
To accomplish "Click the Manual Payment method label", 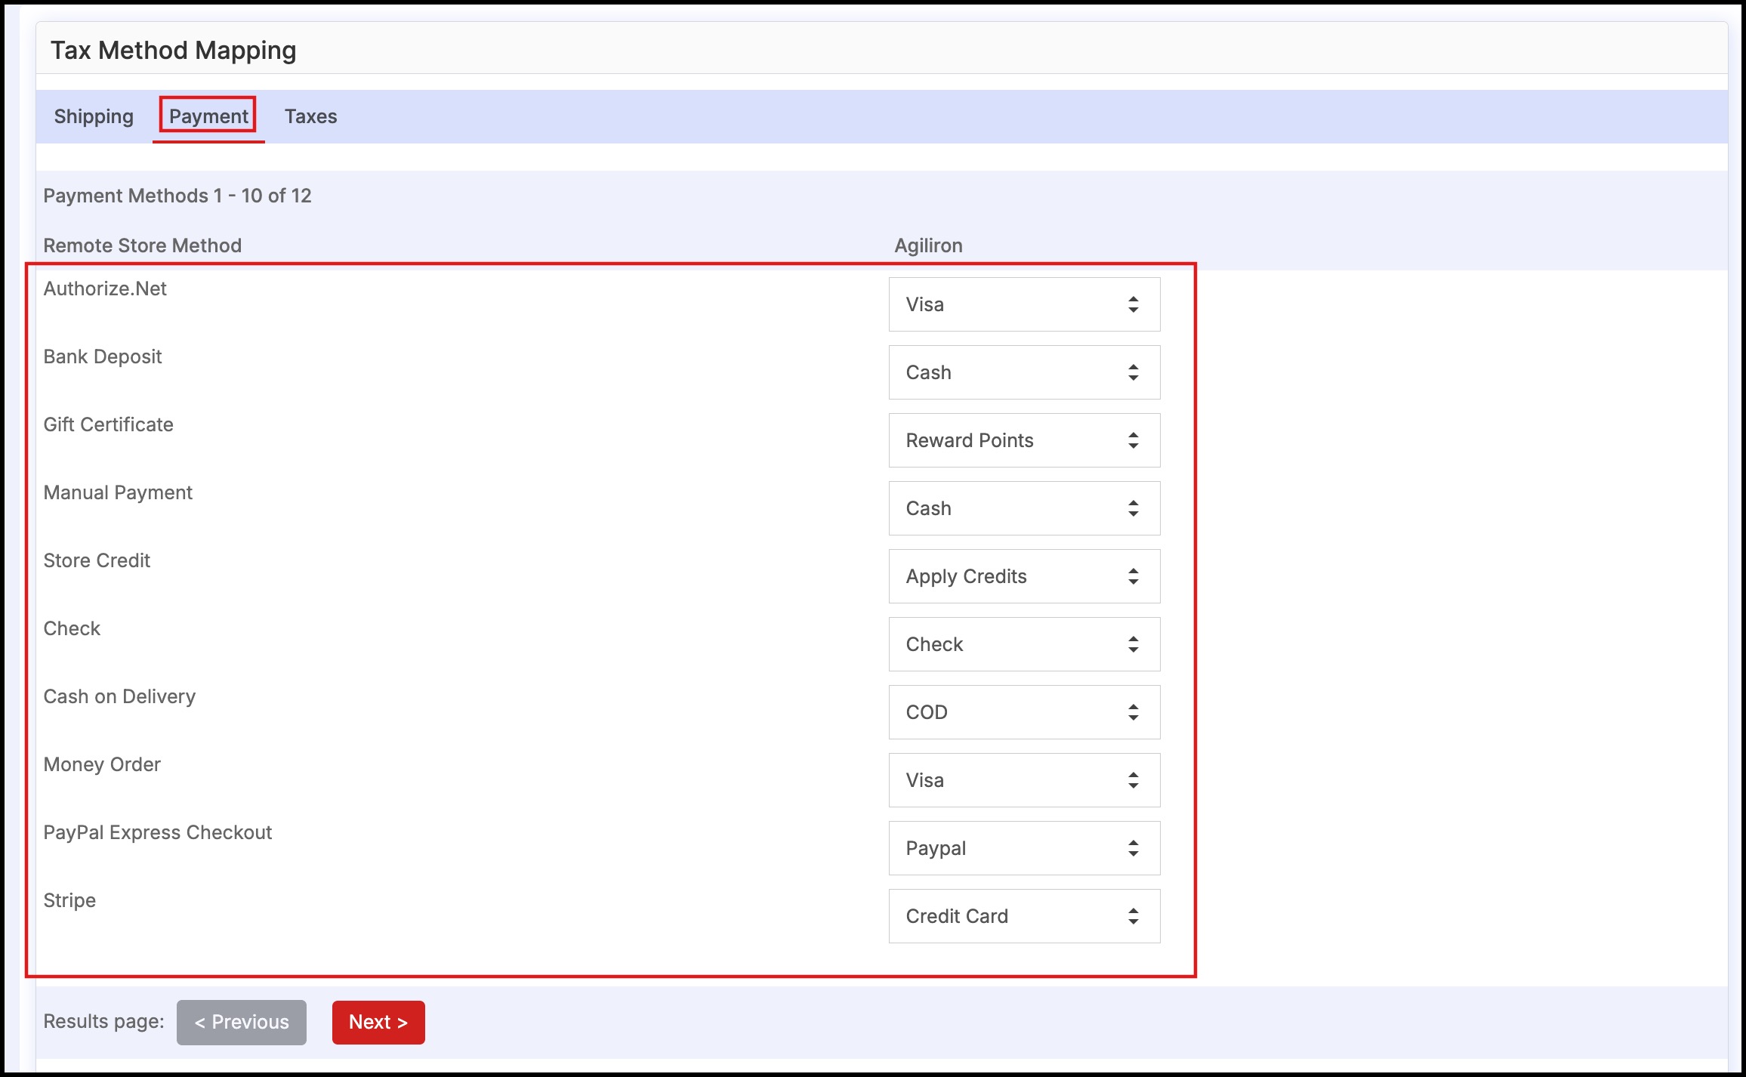I will [118, 492].
